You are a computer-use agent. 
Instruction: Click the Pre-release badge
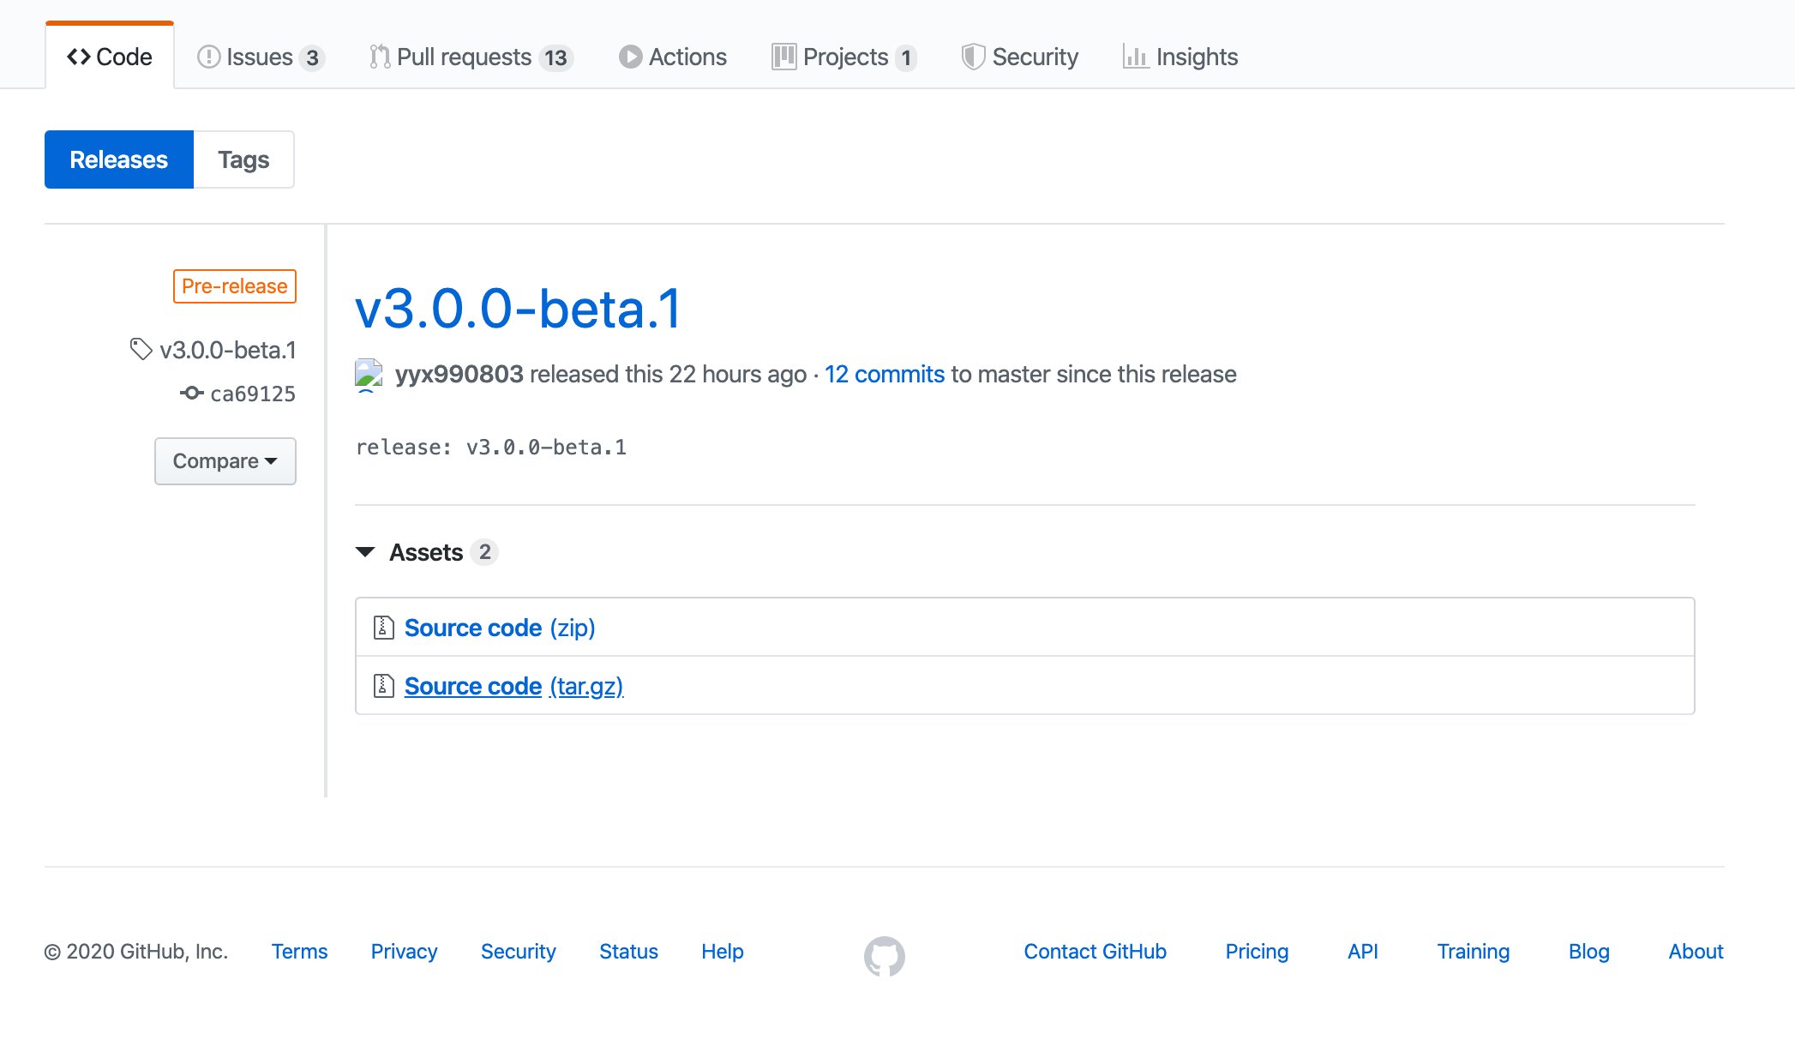click(x=234, y=286)
